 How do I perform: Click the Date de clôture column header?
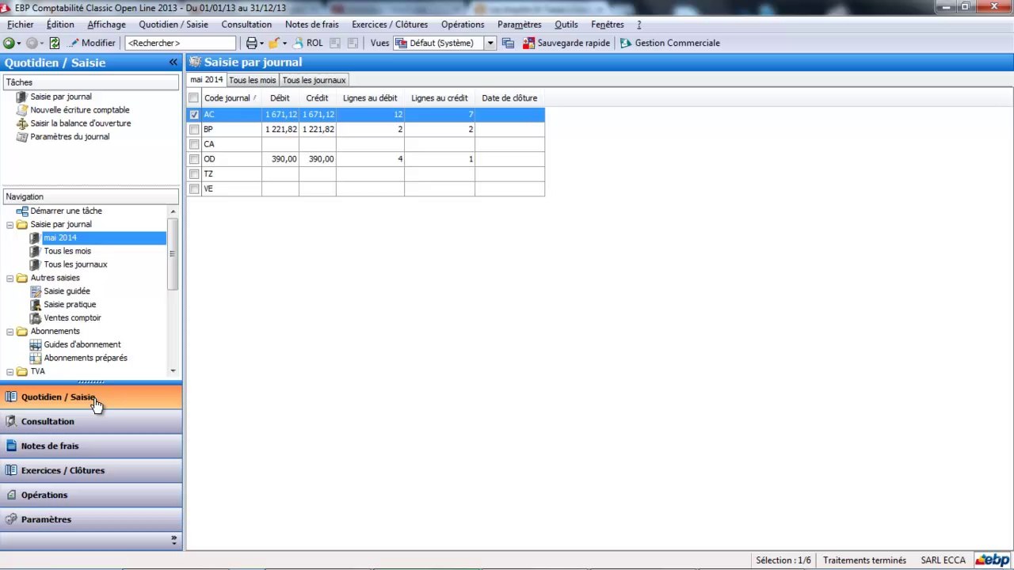pos(509,98)
